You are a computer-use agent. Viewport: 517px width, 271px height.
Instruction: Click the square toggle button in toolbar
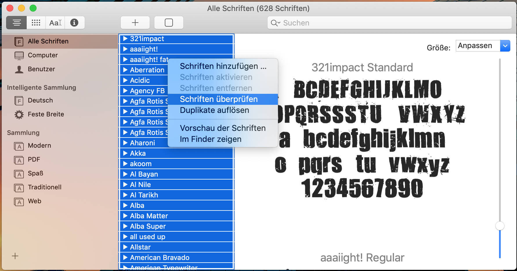coord(169,23)
